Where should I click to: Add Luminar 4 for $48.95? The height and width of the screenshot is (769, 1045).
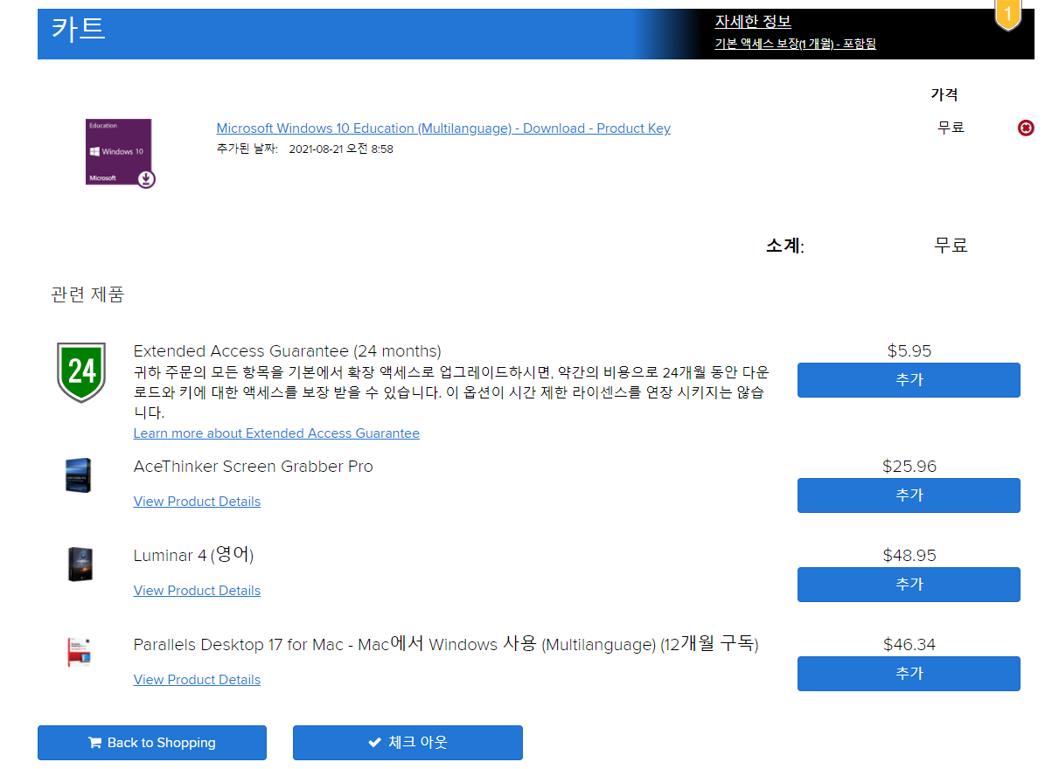pyautogui.click(x=909, y=585)
